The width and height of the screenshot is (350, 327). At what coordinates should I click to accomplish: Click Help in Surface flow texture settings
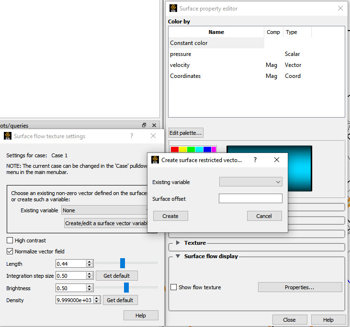click(141, 315)
